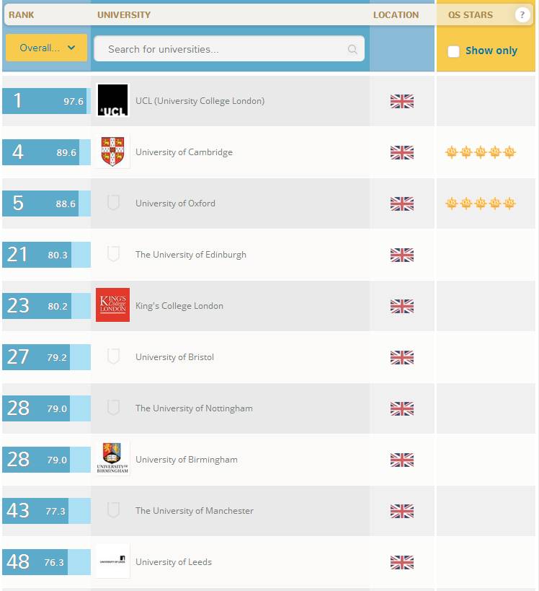Click the rank 4 score bar showing 89.6
This screenshot has height=591, width=539.
click(x=46, y=152)
